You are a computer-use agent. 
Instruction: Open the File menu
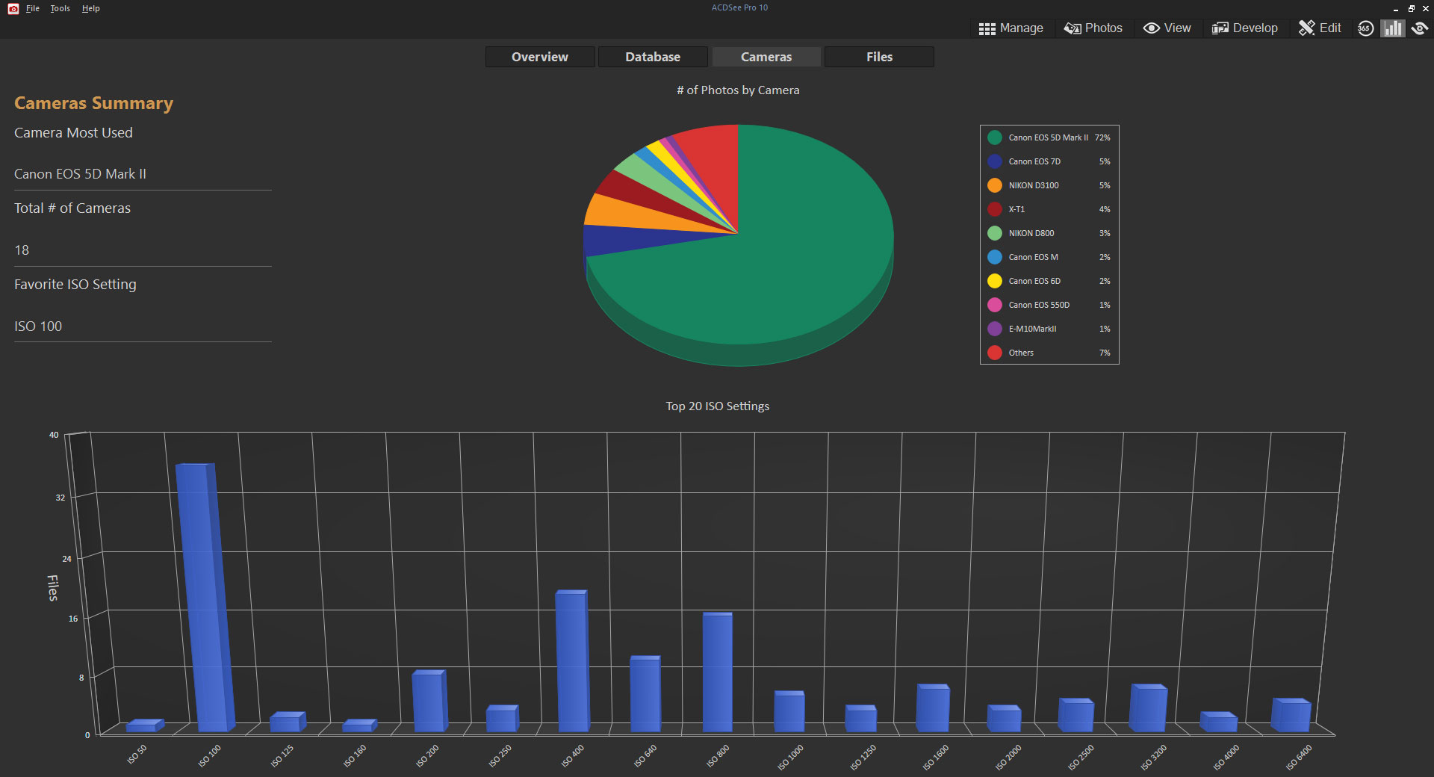pyautogui.click(x=33, y=8)
